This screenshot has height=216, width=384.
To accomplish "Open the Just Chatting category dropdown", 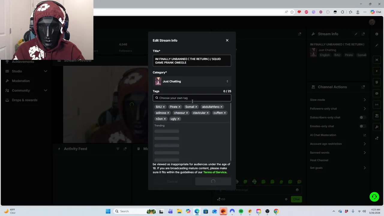I will pos(192,81).
